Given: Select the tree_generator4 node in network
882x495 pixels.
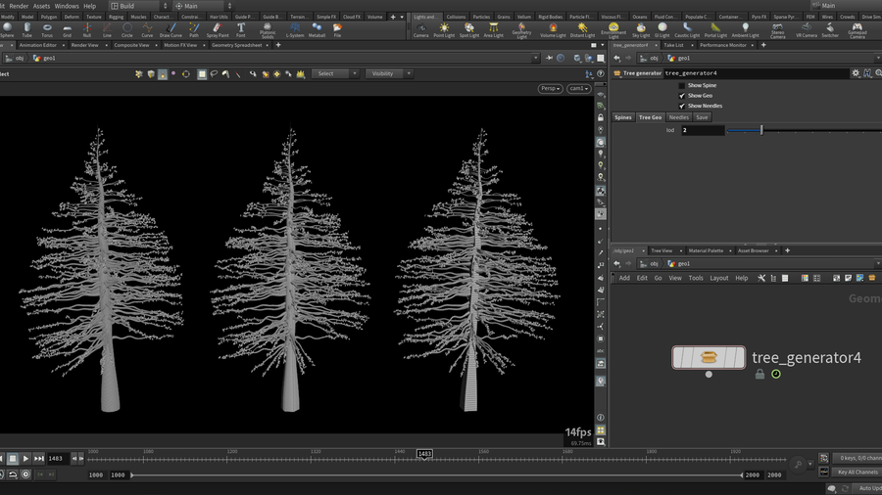Looking at the screenshot, I should [709, 358].
